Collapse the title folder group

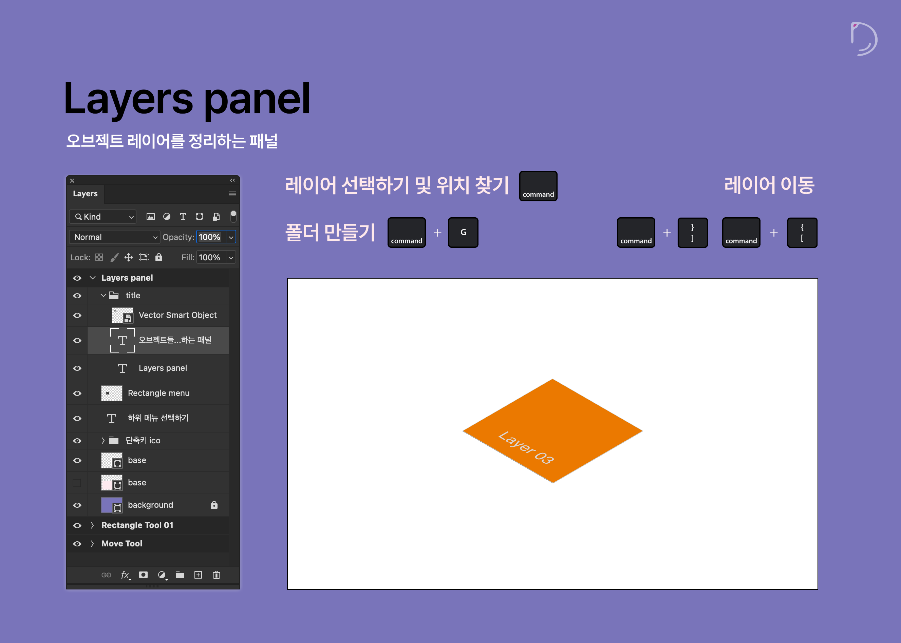pos(103,295)
